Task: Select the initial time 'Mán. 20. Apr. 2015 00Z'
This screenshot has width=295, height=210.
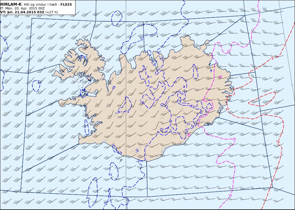Action: coord(25,8)
